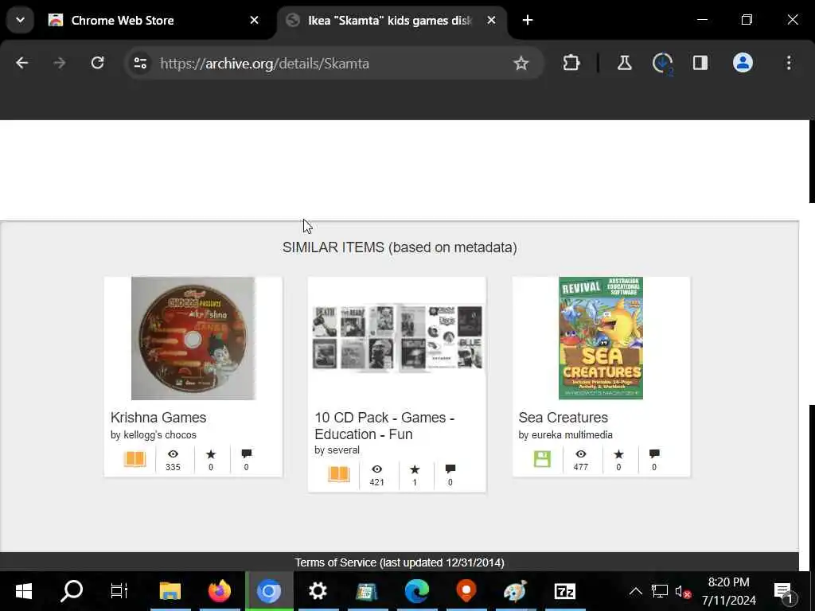
Task: Click the reviews bubble on Krishna Games card
Action: click(x=247, y=454)
